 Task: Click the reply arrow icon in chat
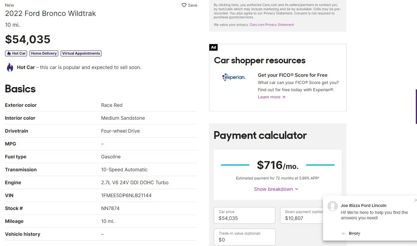344,234
